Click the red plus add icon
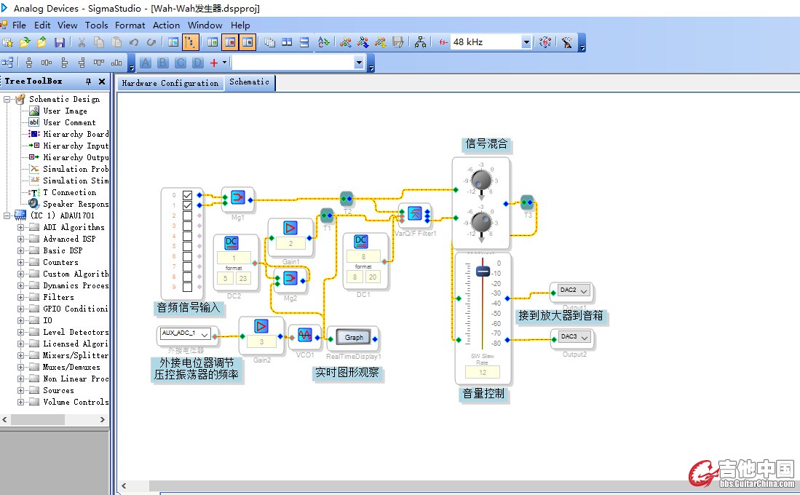This screenshot has height=495, width=800. click(213, 63)
